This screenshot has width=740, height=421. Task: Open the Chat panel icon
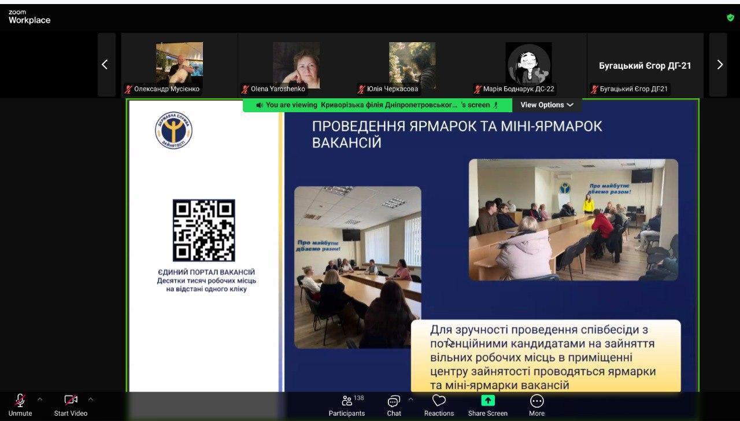click(394, 401)
